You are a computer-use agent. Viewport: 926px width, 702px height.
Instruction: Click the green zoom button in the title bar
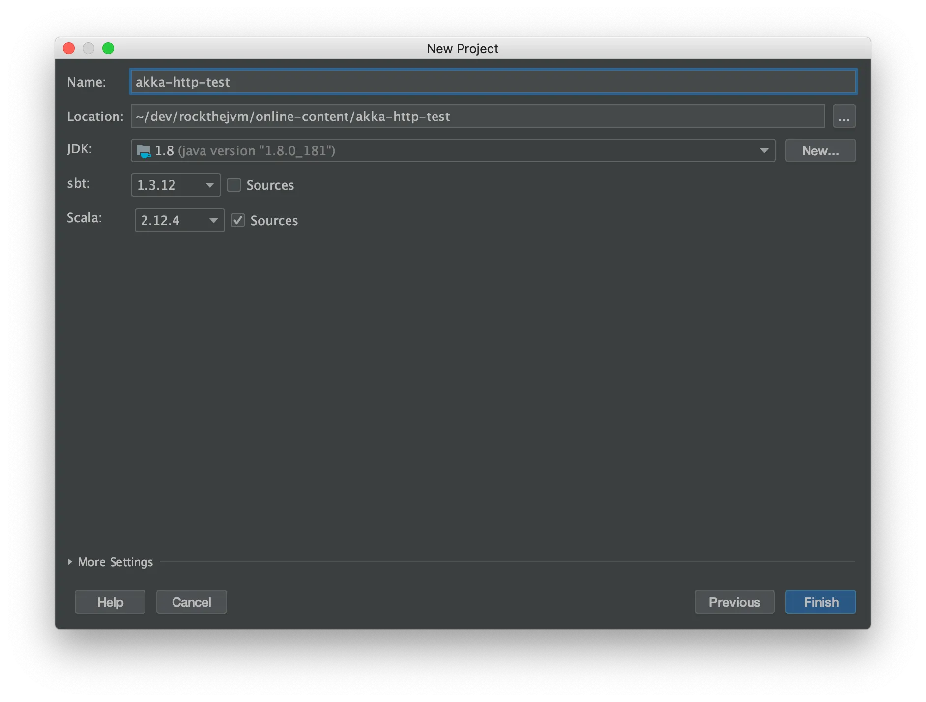[108, 48]
